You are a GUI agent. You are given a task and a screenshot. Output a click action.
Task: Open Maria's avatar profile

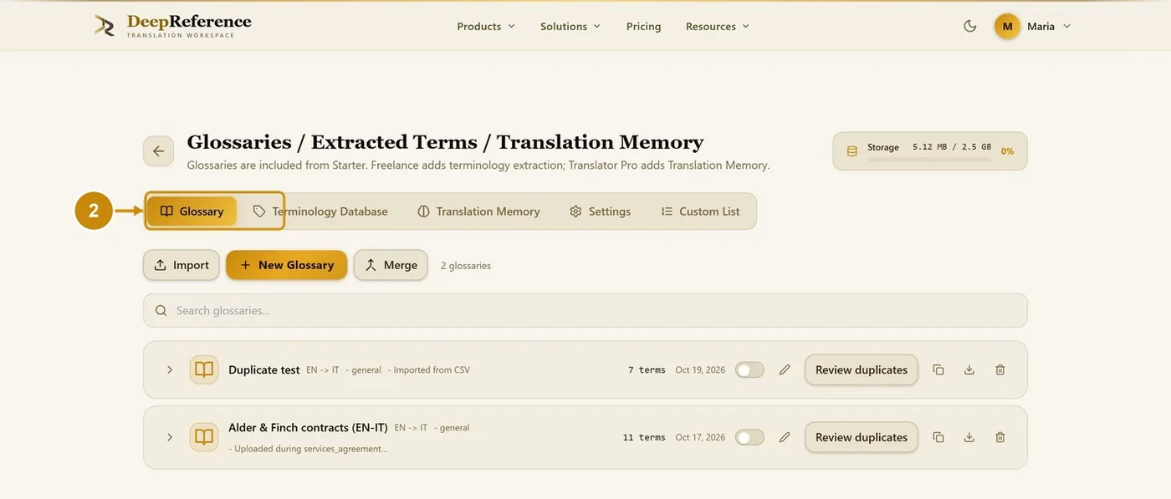[1007, 26]
